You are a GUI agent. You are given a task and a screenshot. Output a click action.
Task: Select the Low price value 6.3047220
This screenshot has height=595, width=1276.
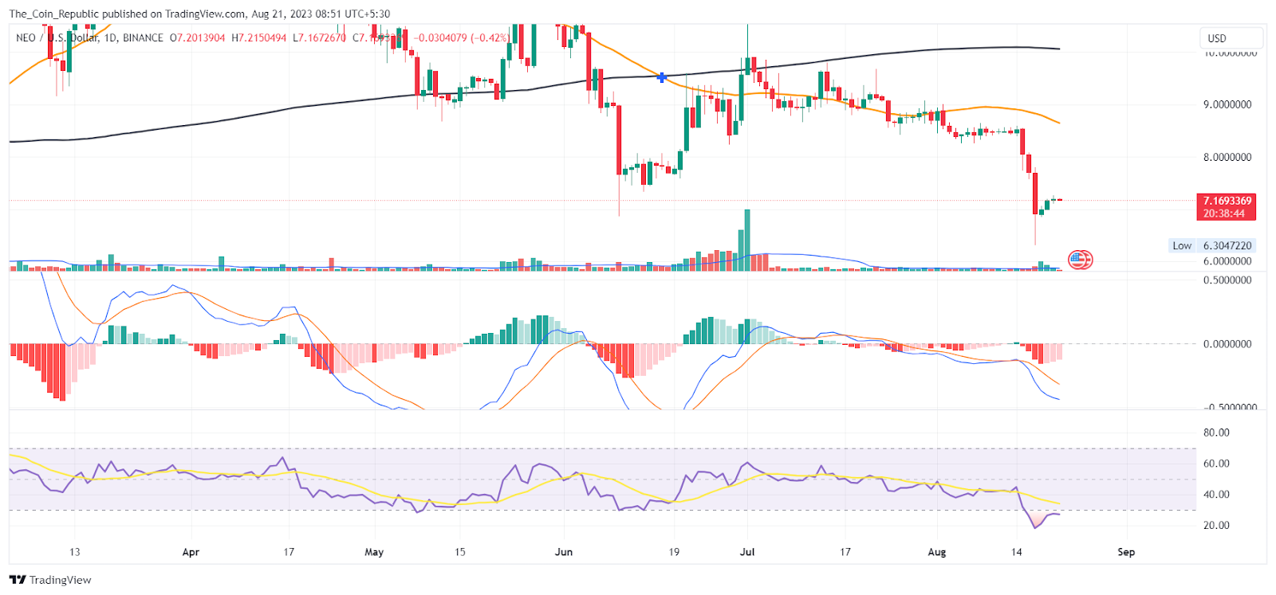(x=1227, y=245)
